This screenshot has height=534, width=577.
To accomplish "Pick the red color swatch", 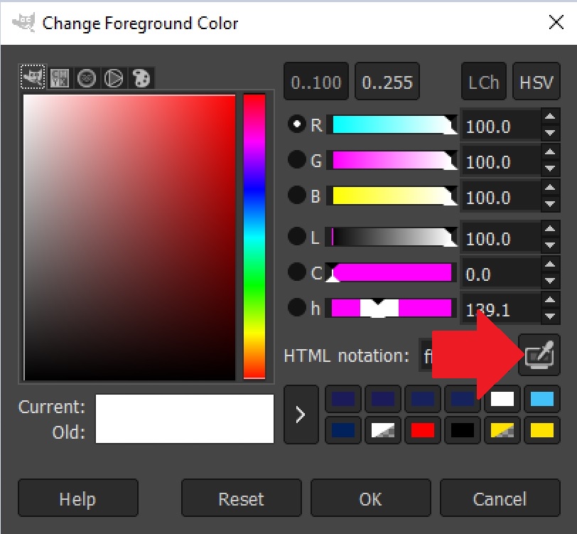I will [x=422, y=431].
